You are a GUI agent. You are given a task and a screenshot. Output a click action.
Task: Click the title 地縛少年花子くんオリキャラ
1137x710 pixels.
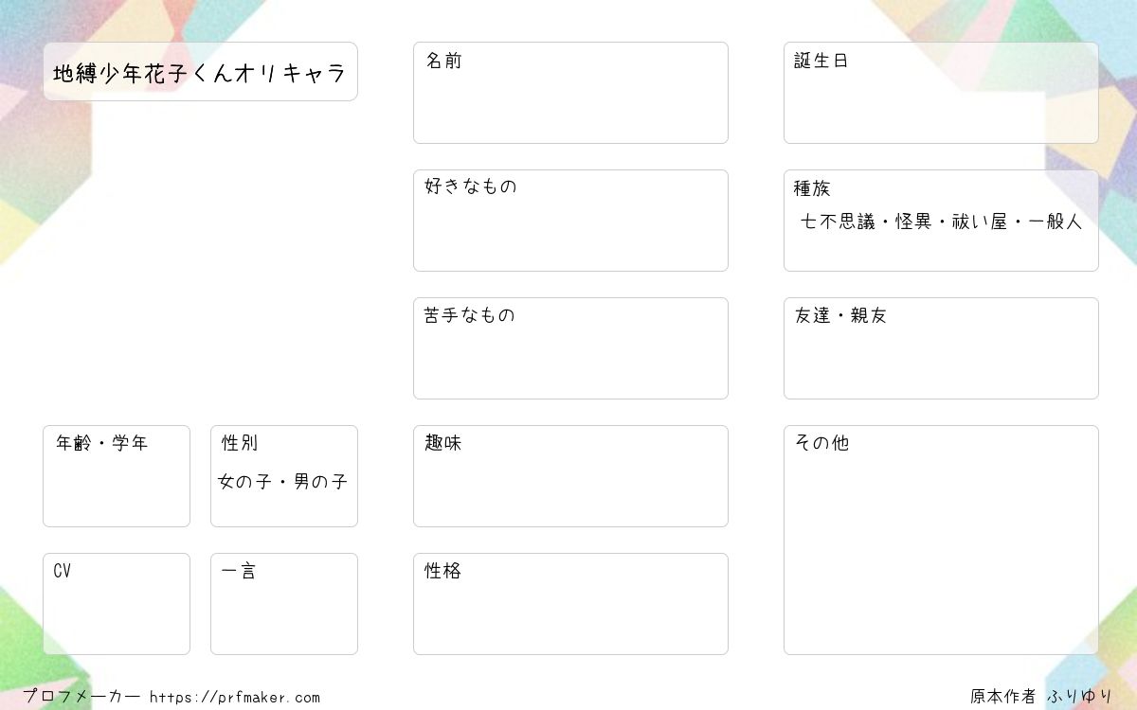[x=200, y=73]
